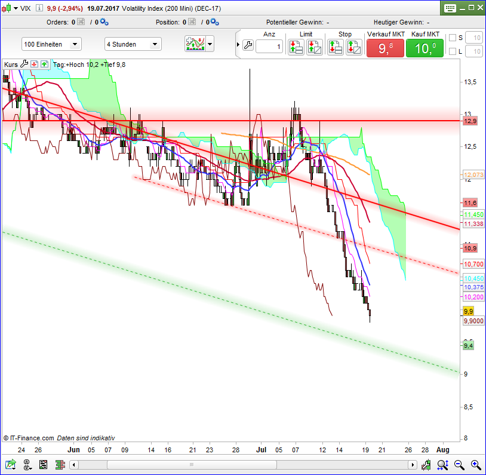Click the candle drawing tool icon in the bottom toolbar
486x475 pixels.
pyautogui.click(x=426, y=465)
